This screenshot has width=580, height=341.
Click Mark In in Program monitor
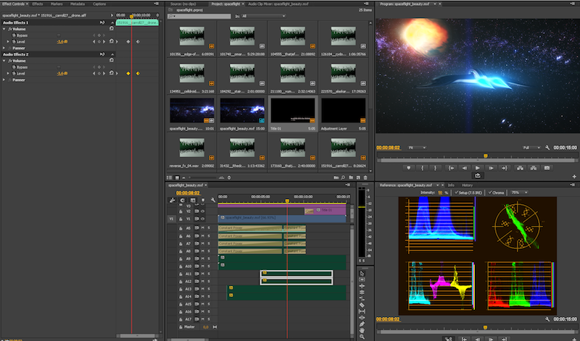[x=422, y=168]
